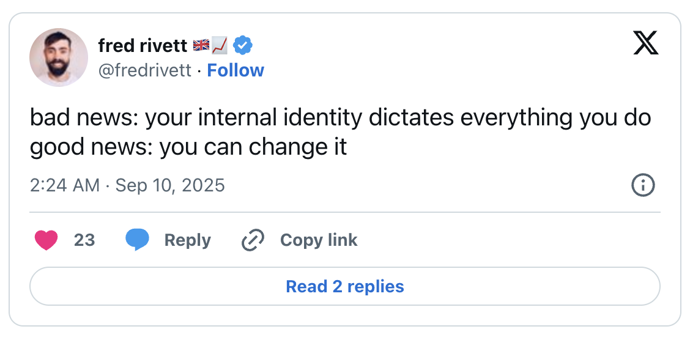Click the fred rivett display name
This screenshot has height=340, width=690.
[143, 45]
